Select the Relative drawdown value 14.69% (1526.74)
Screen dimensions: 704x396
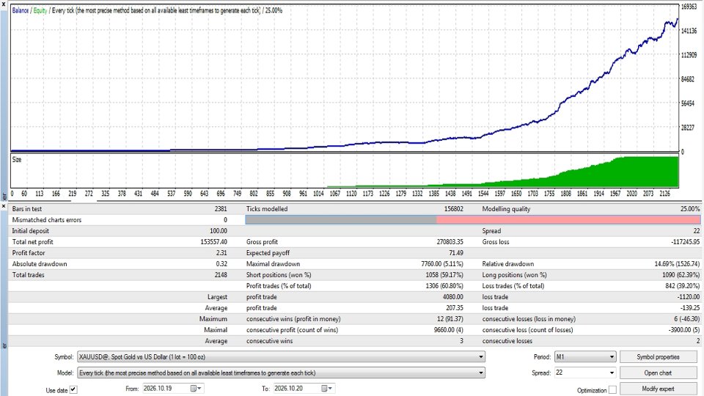677,264
